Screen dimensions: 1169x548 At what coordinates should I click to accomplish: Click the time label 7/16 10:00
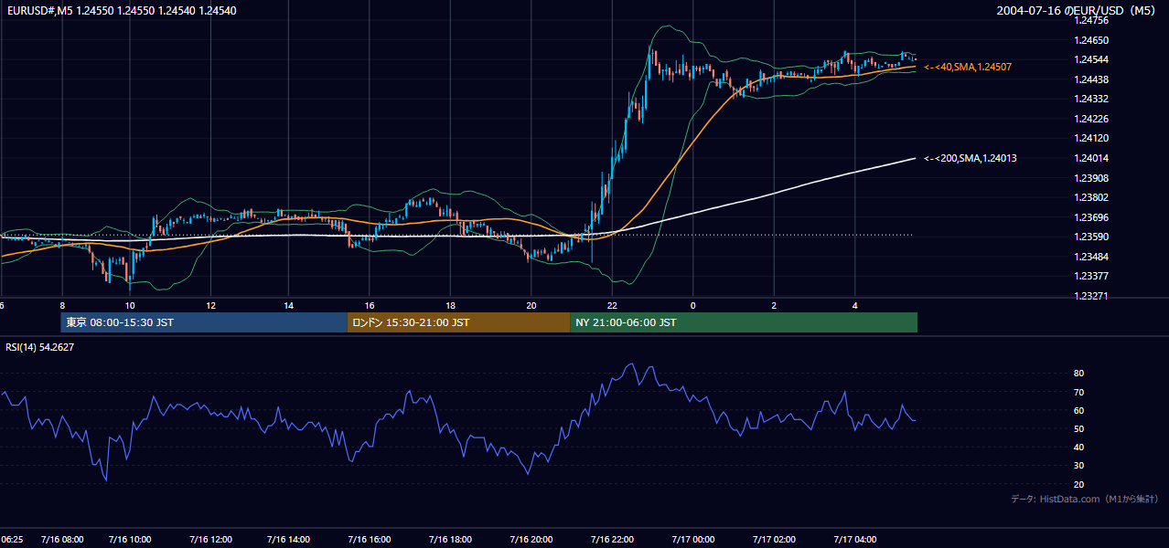tap(129, 540)
